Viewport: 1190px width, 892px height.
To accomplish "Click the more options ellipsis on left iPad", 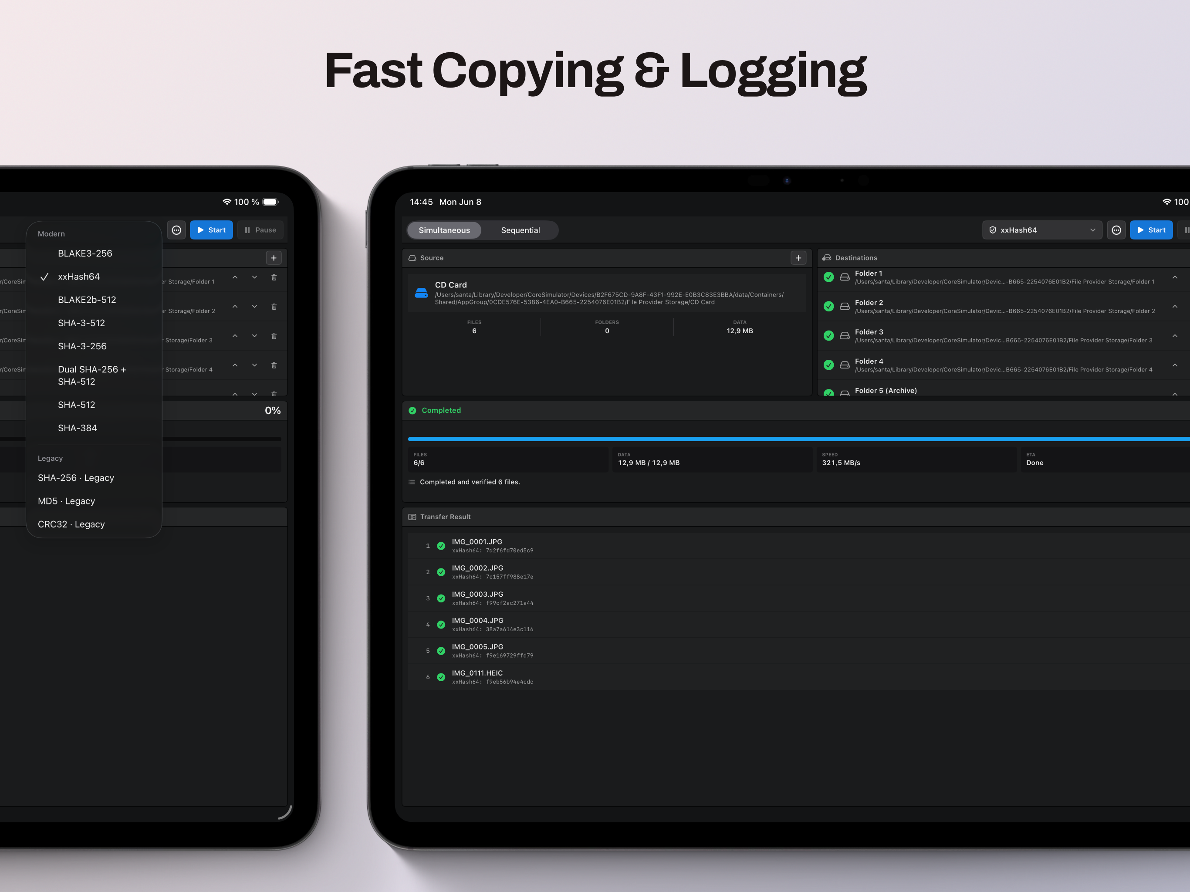I will [x=176, y=230].
